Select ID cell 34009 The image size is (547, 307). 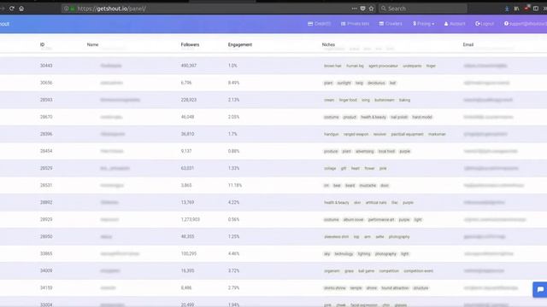pyautogui.click(x=46, y=270)
